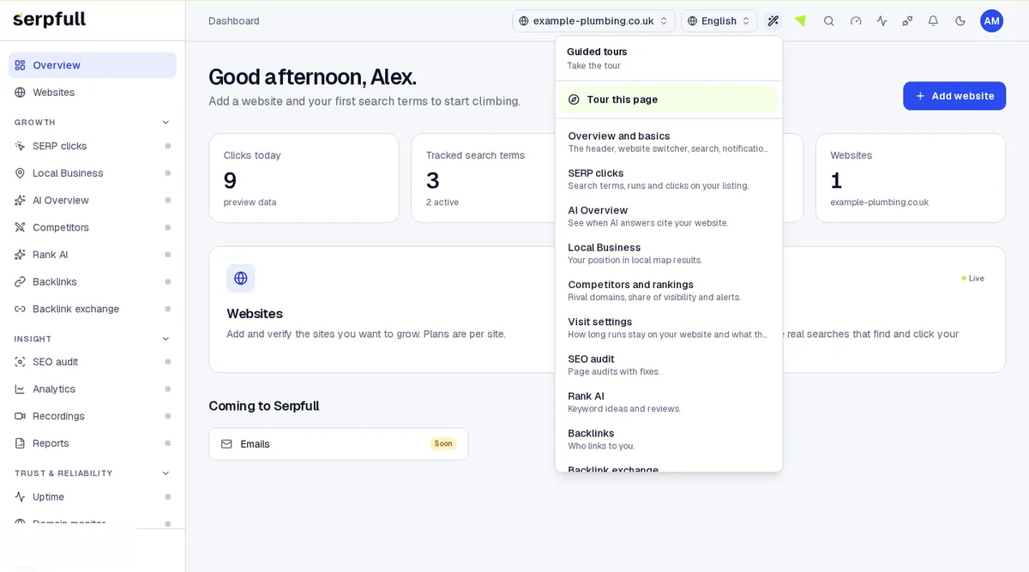Open the Websites count stat card
Screen dimensions: 1029x572
pos(911,178)
